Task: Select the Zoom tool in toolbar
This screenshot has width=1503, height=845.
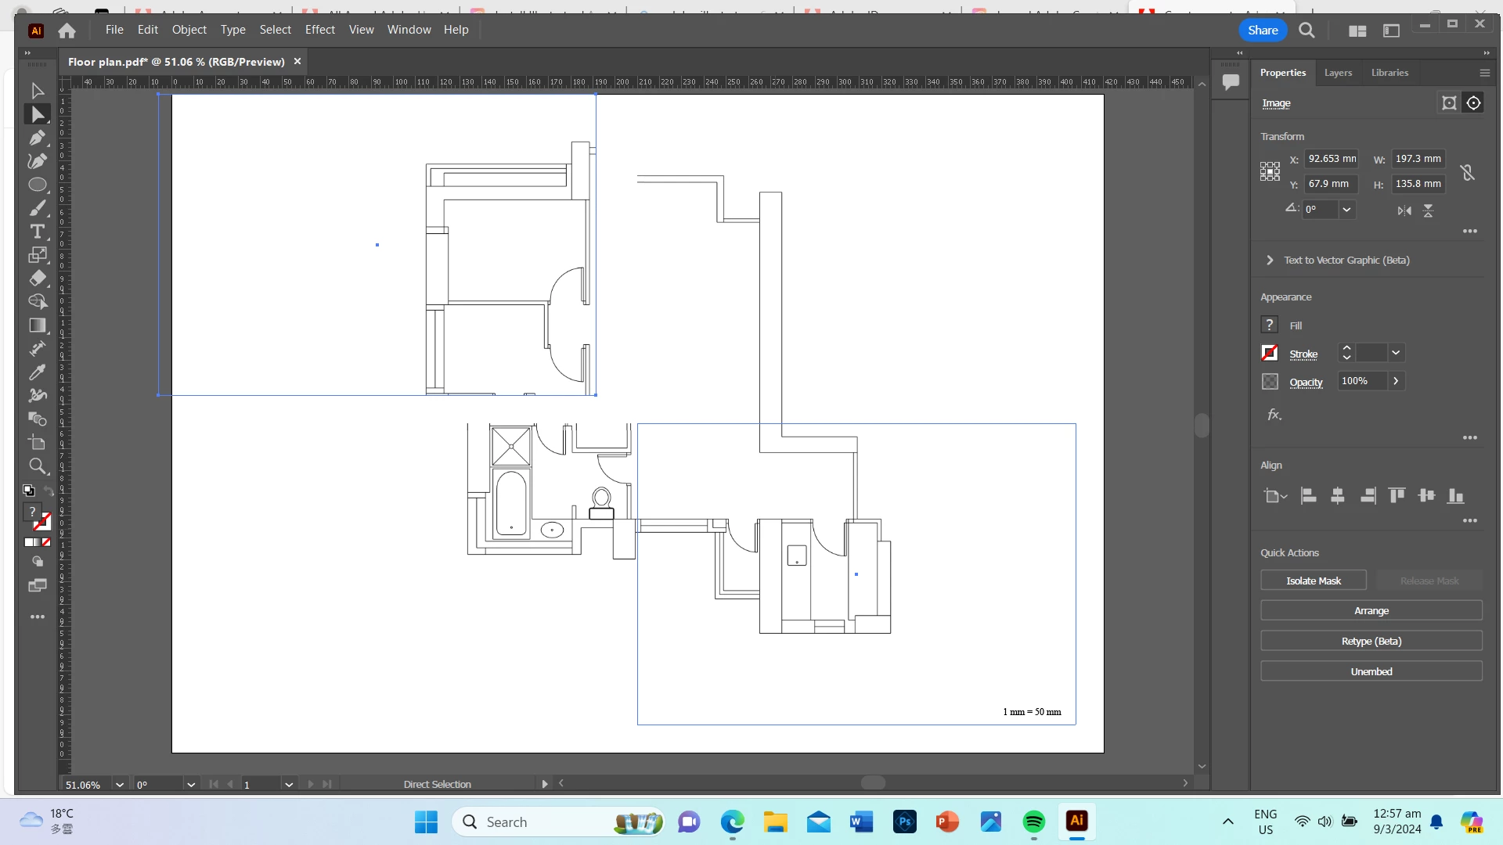Action: pos(37,466)
